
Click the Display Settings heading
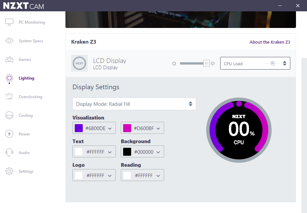tap(96, 87)
